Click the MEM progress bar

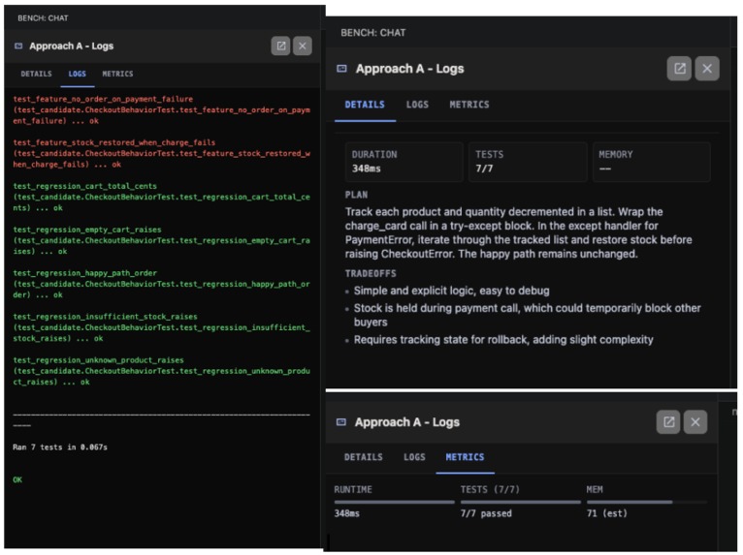pyautogui.click(x=647, y=502)
